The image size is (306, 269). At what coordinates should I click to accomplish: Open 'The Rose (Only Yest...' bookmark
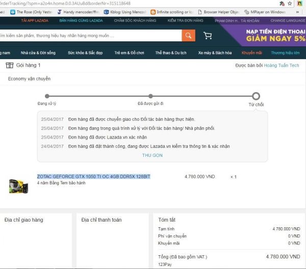click(31, 12)
